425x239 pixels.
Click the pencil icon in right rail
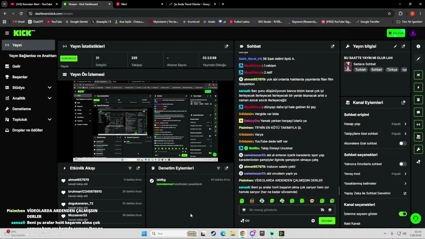click(x=418, y=59)
